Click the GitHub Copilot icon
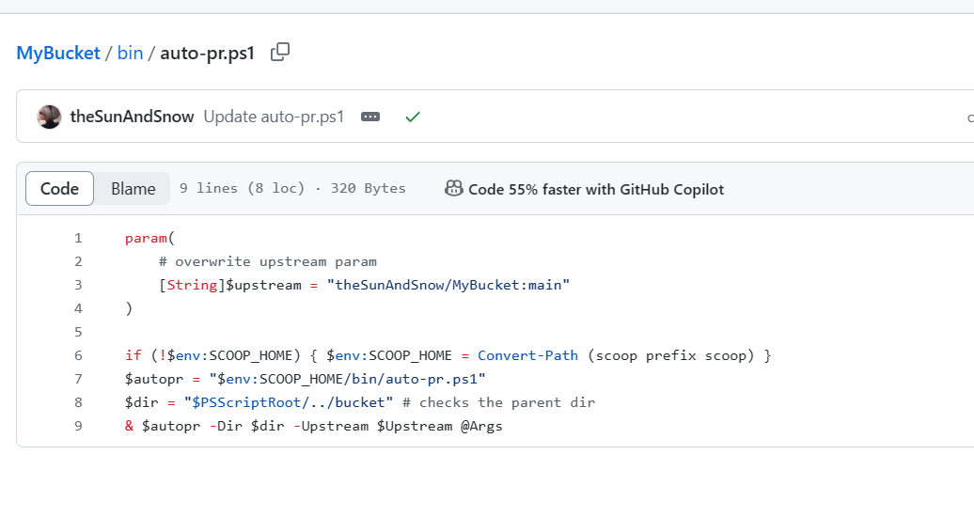This screenshot has width=974, height=517. [453, 189]
